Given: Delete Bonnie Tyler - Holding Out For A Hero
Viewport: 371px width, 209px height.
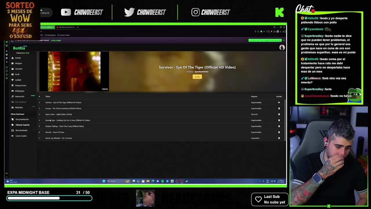Looking at the screenshot, I should point(279,120).
